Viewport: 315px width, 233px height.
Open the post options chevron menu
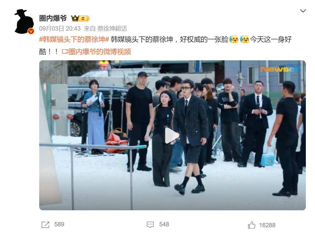click(303, 11)
